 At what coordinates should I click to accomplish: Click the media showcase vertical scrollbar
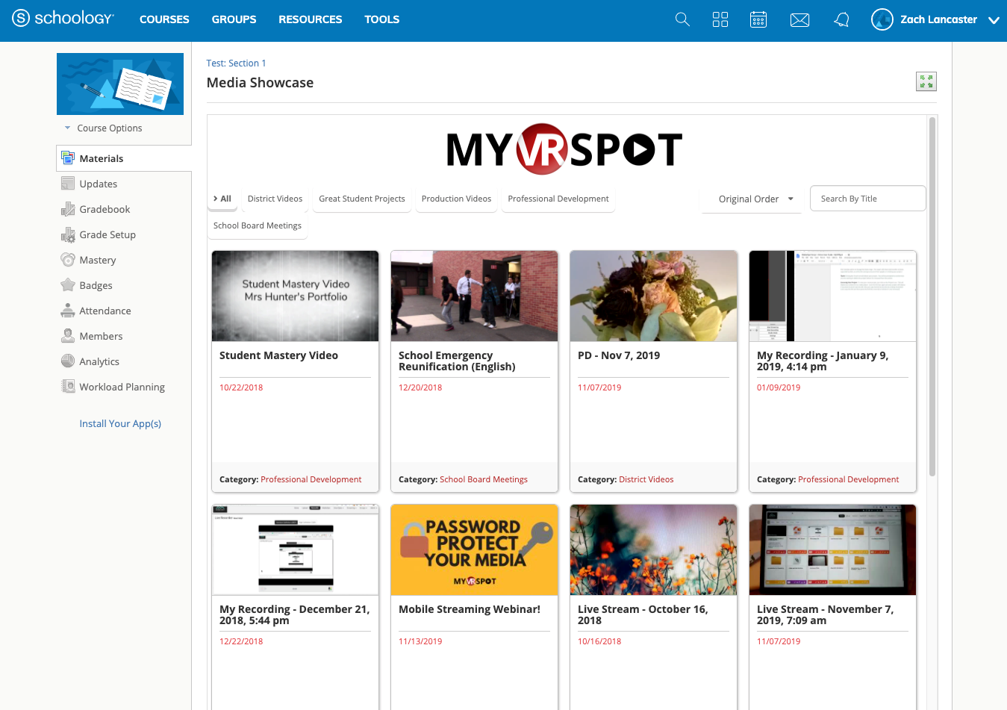pyautogui.click(x=932, y=299)
